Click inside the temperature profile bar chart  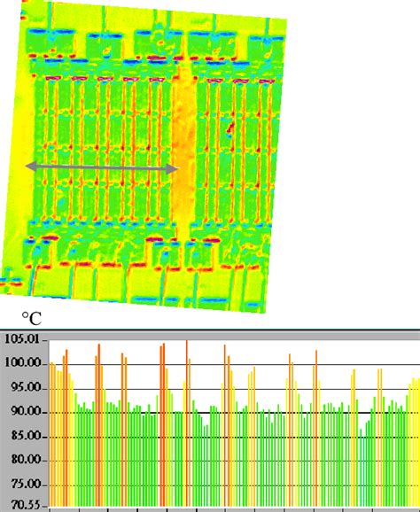(x=235, y=423)
